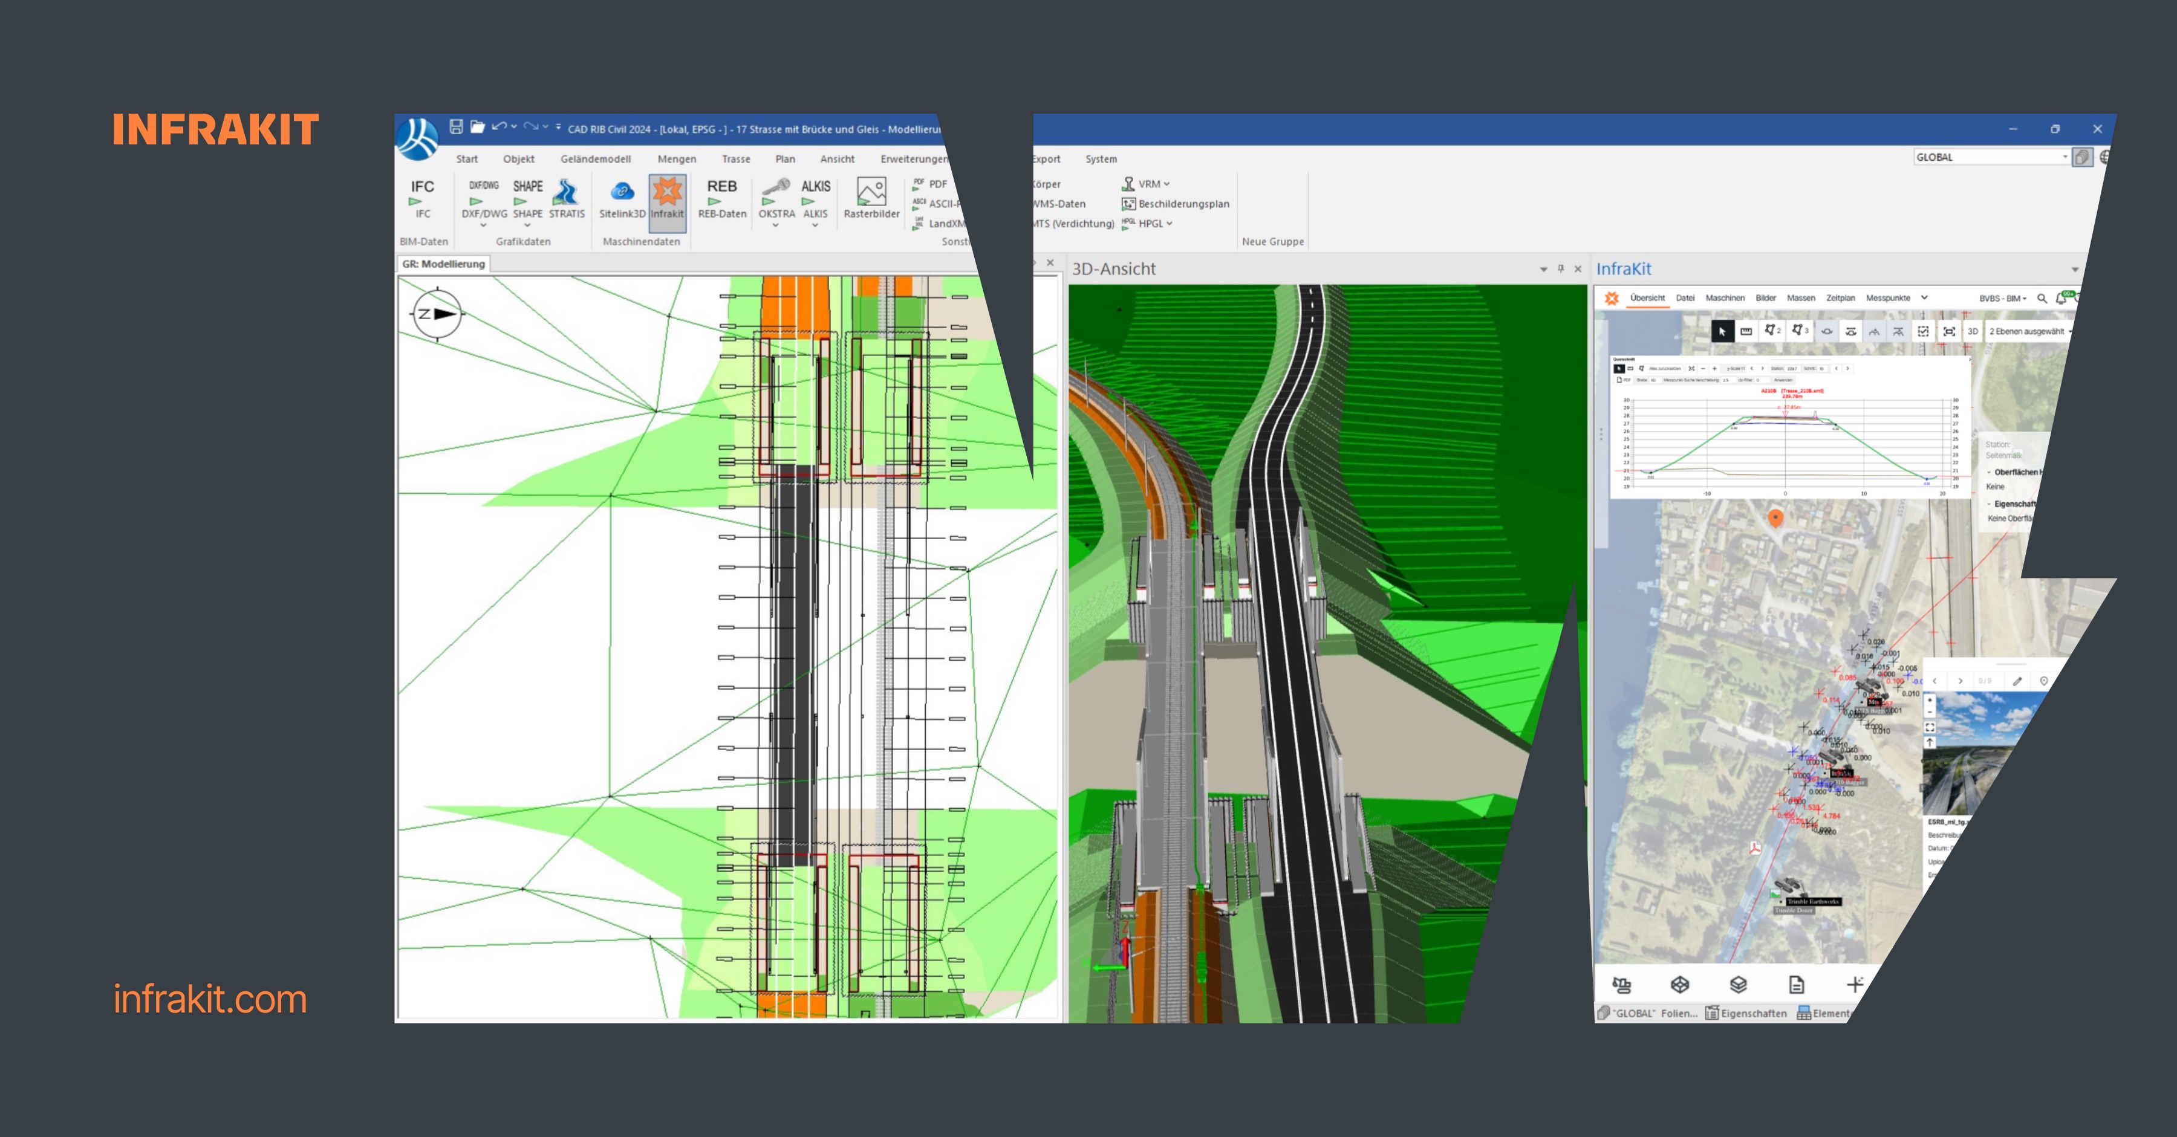Click Anwenden in the Querschnitt panel

coord(1783,380)
